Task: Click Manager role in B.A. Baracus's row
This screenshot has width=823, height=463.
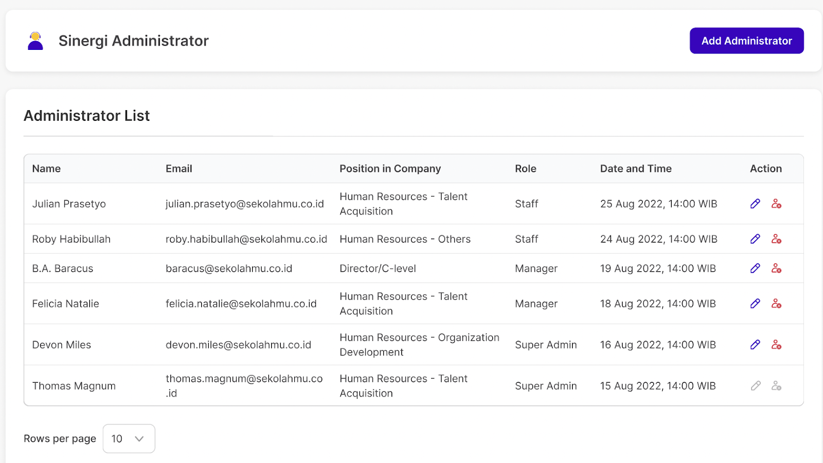Action: 536,269
